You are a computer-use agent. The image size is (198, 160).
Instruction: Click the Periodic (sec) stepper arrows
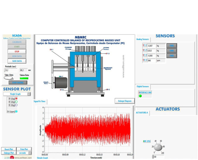click(x=4, y=70)
